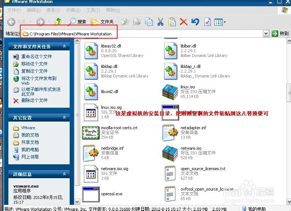
Task: Toggle the Folders (文件夹) pane button
Action: pyautogui.click(x=102, y=22)
